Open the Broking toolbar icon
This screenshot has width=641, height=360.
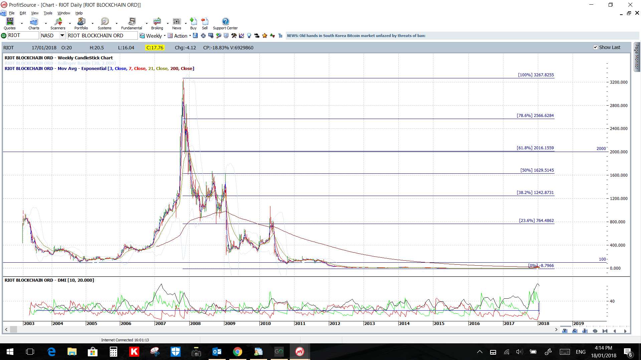click(157, 24)
